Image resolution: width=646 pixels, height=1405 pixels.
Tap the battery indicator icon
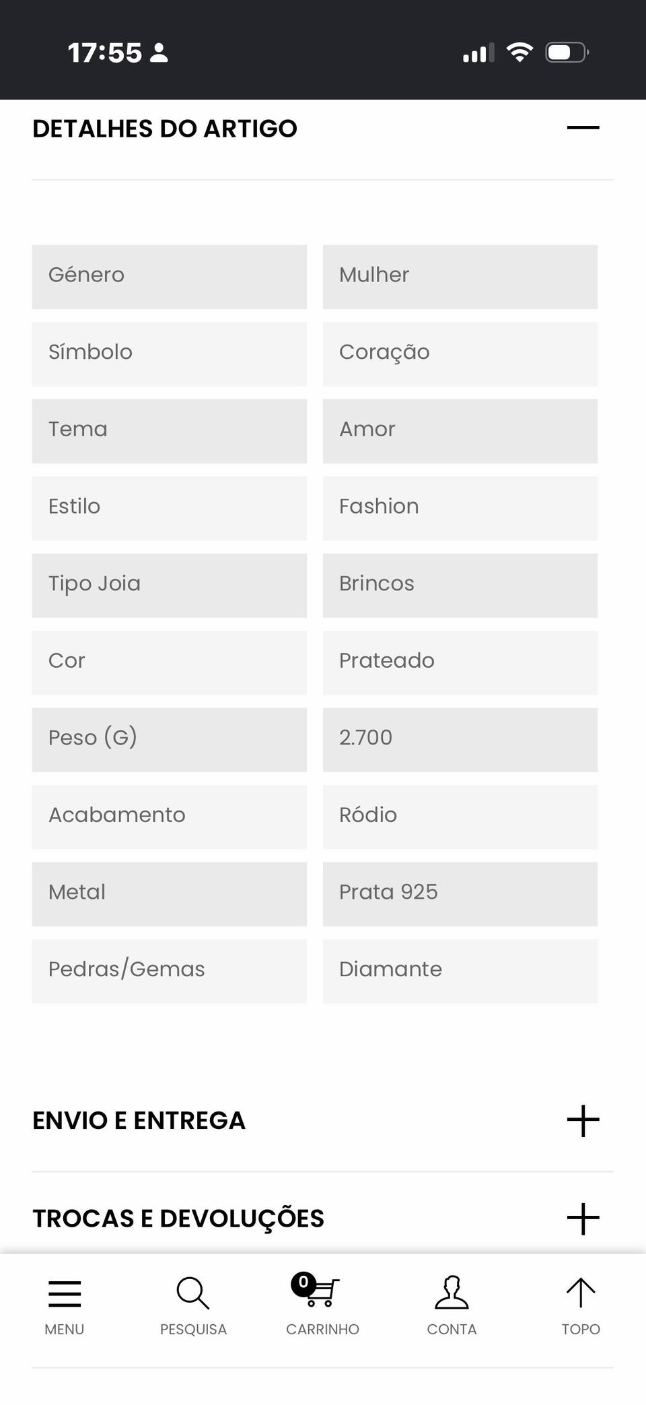[x=567, y=52]
